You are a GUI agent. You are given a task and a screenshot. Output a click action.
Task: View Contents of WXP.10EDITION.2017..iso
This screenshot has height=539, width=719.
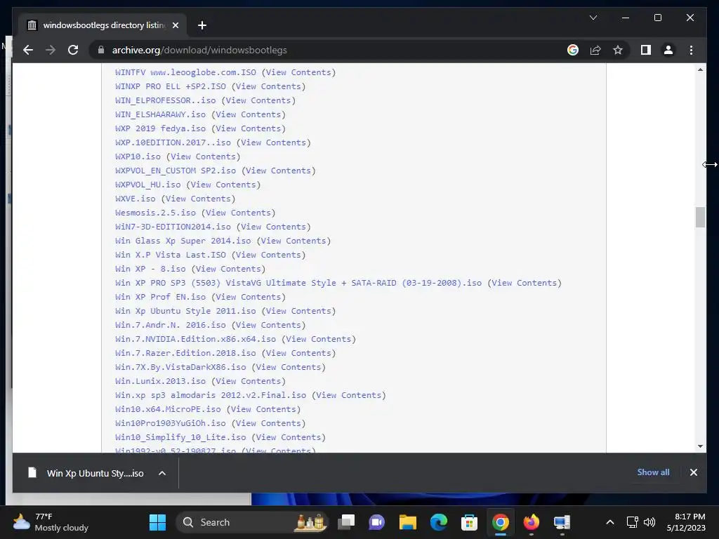273,142
